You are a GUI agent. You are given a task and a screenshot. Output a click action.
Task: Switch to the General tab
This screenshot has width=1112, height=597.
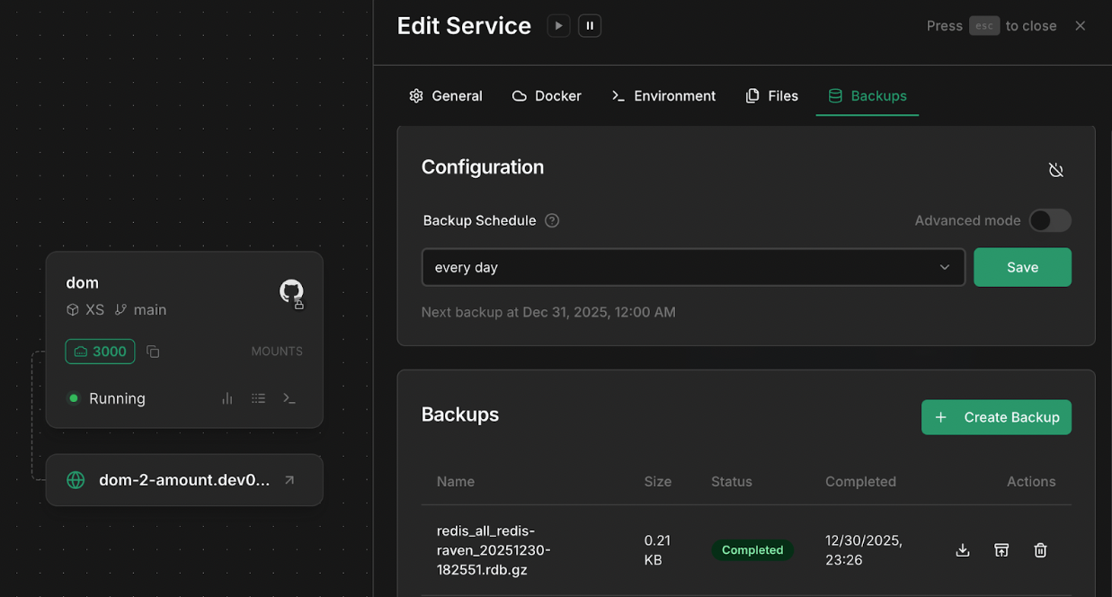446,96
